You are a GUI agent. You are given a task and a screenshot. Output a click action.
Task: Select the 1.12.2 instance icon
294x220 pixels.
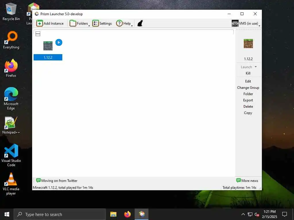(x=48, y=46)
